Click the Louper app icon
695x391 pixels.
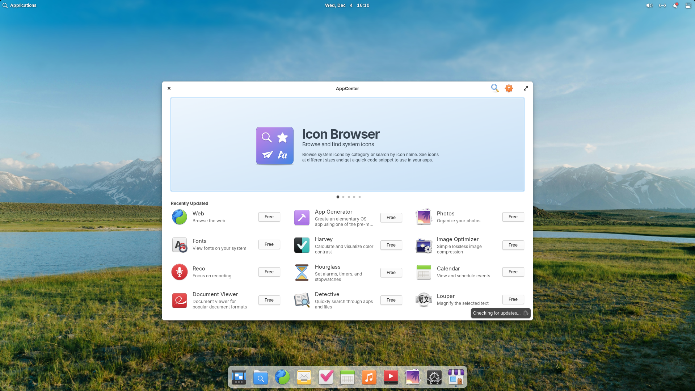coord(424,299)
